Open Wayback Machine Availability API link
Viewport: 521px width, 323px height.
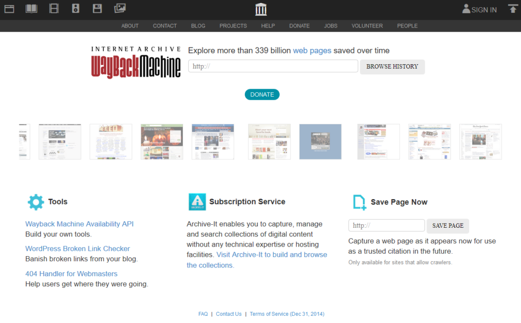[x=79, y=224]
